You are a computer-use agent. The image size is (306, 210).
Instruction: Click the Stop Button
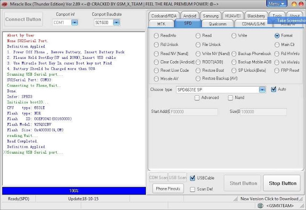point(283,183)
